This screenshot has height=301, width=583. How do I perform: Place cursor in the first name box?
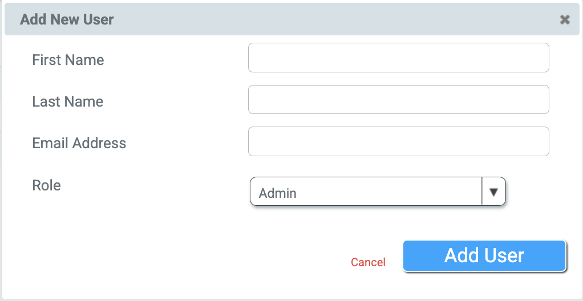pyautogui.click(x=398, y=58)
